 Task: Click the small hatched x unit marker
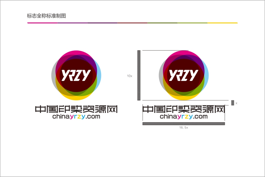tap(233, 103)
